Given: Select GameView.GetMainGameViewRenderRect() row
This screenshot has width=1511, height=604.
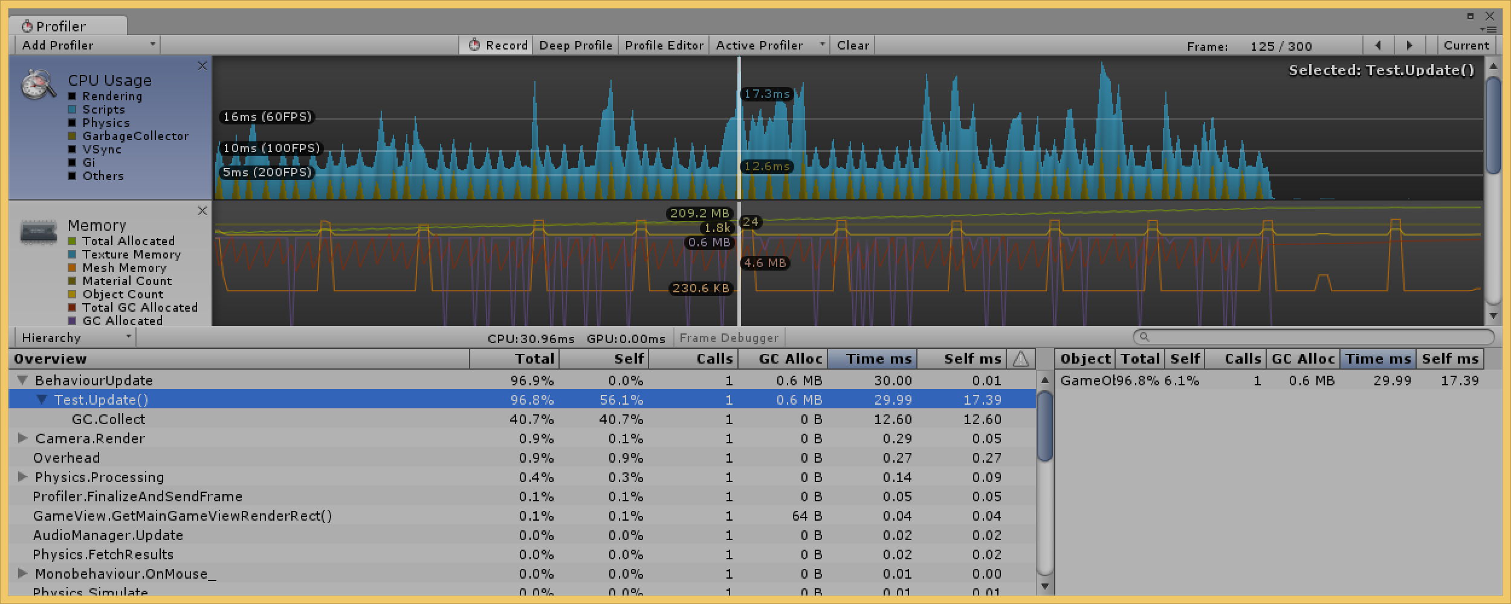Looking at the screenshot, I should click(522, 516).
